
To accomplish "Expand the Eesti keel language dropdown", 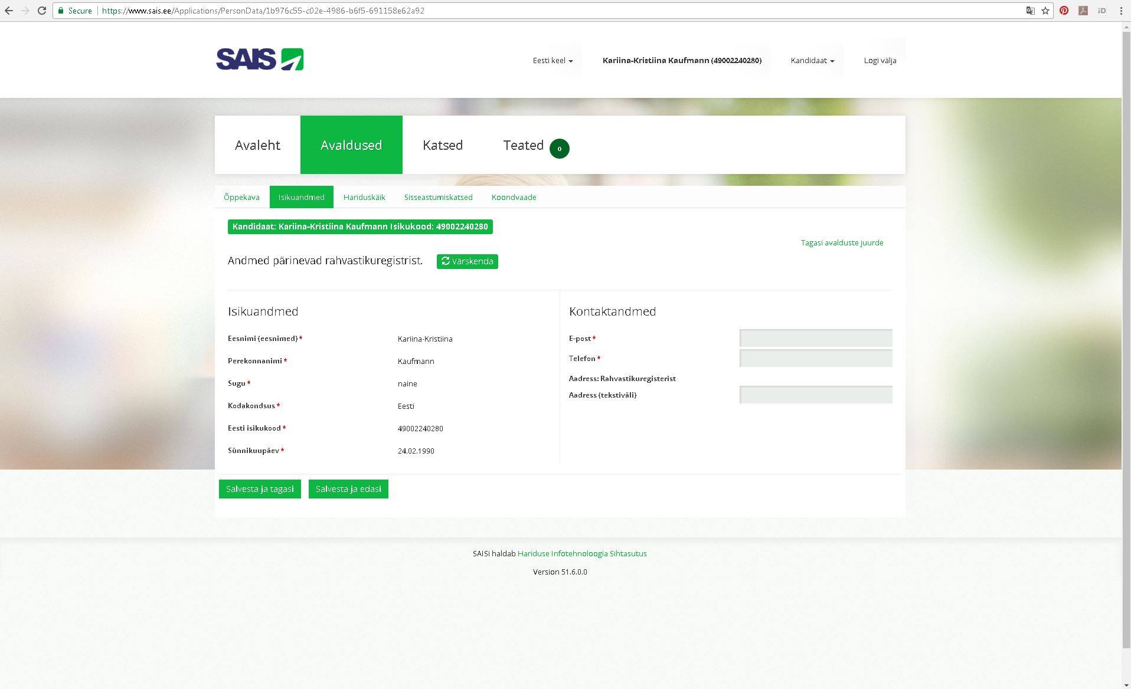I will point(553,60).
